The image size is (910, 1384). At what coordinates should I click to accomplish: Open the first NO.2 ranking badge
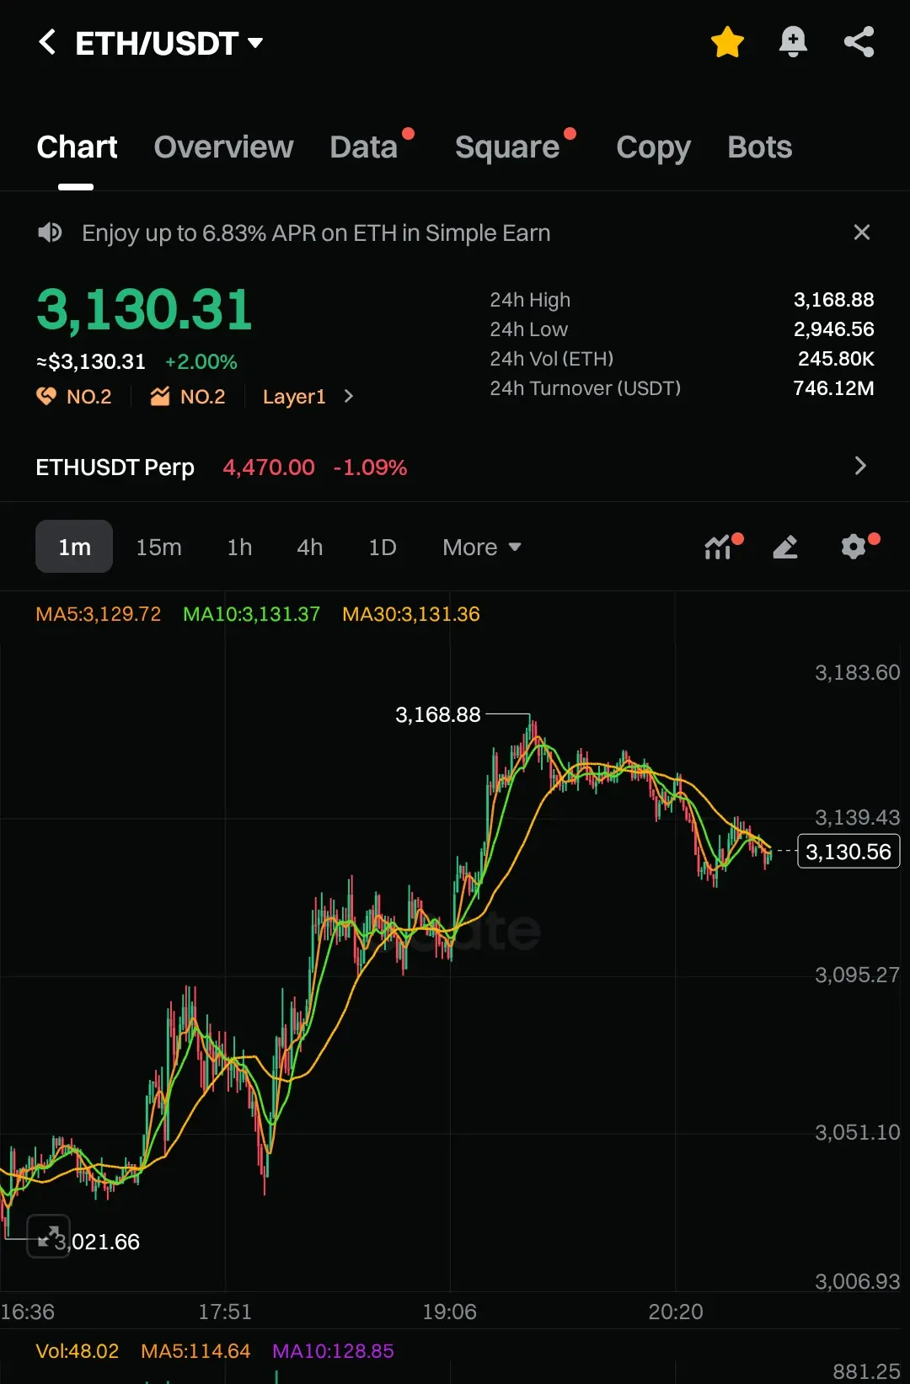click(74, 397)
